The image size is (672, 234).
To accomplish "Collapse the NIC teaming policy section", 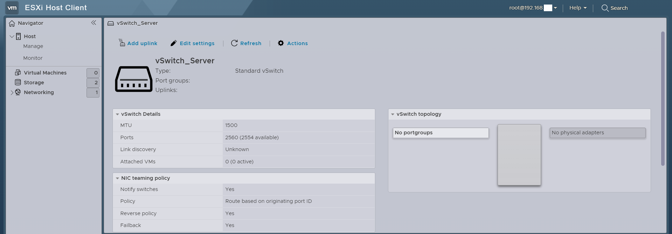I will coord(117,178).
